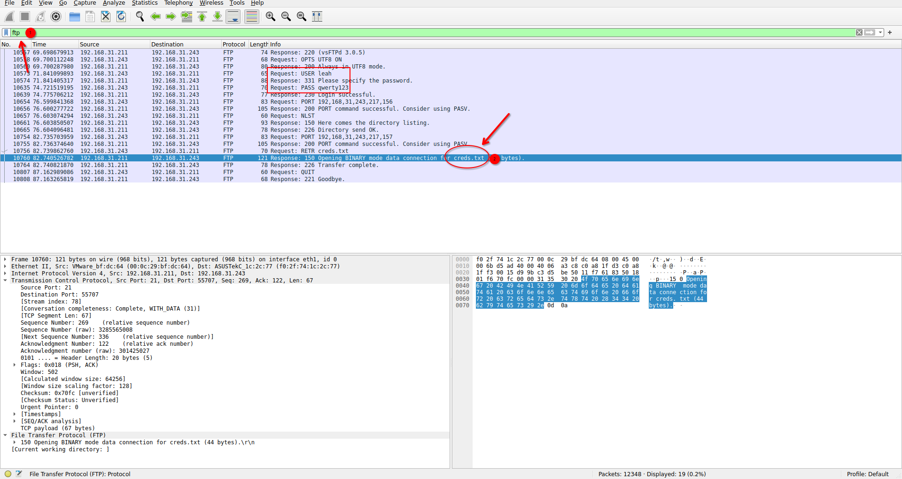The width and height of the screenshot is (902, 479).
Task: Open the display filter bookmark button
Action: [6, 32]
